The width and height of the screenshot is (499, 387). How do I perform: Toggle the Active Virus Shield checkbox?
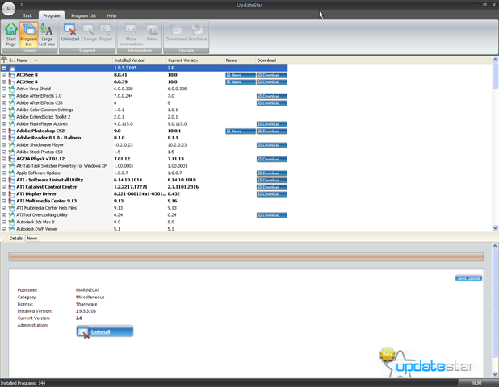click(x=4, y=89)
